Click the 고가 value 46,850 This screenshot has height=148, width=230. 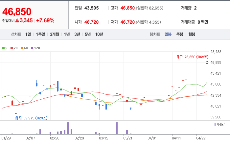click(127, 8)
